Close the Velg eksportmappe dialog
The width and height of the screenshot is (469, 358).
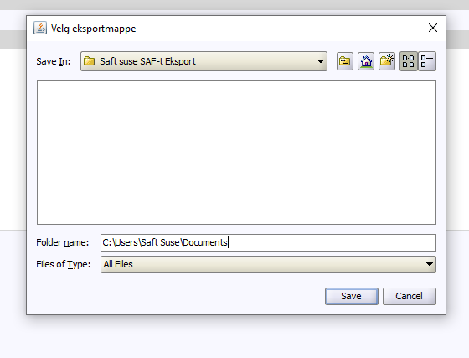tap(433, 29)
